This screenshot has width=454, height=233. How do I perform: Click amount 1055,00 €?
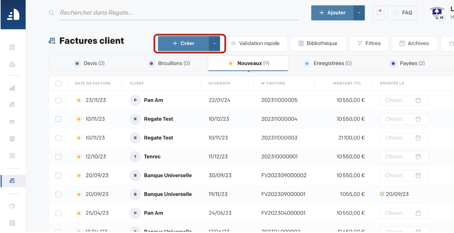pos(352,194)
